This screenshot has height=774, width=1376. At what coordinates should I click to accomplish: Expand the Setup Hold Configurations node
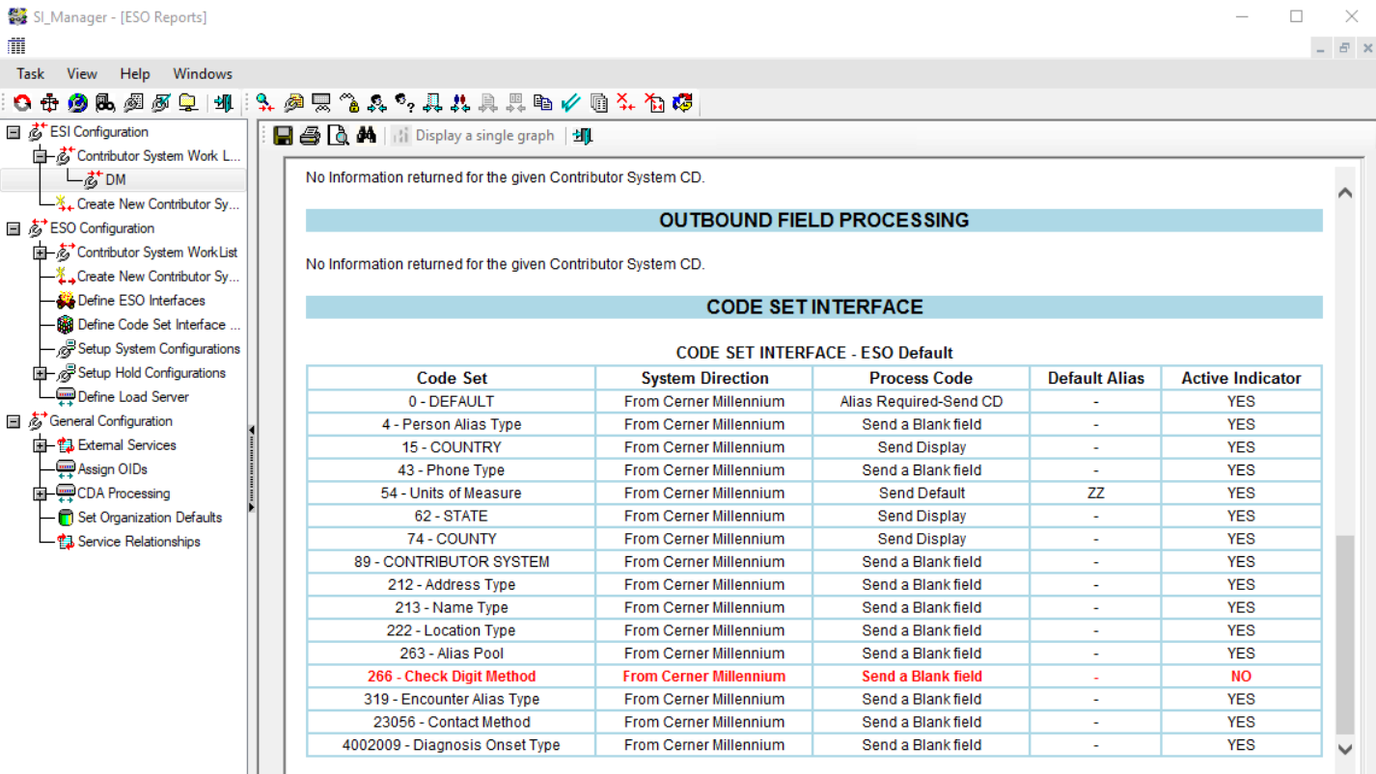coord(40,373)
